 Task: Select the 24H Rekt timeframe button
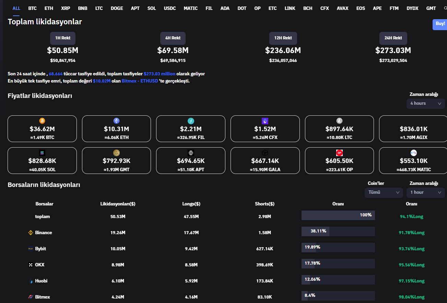pyautogui.click(x=393, y=38)
